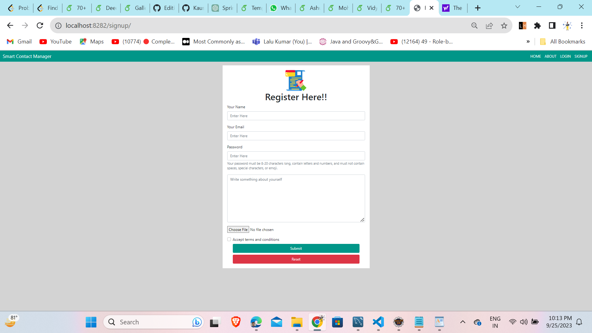Image resolution: width=592 pixels, height=333 pixels.
Task: Click the zoom icon in the address bar
Action: [x=475, y=26]
